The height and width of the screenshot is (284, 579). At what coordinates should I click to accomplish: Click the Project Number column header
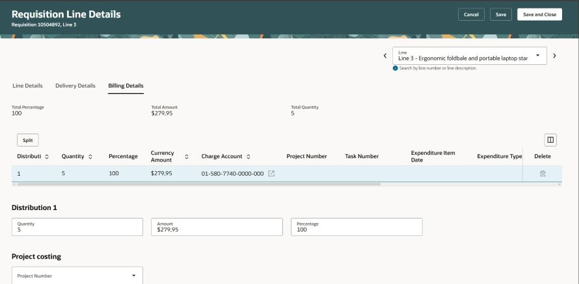306,156
